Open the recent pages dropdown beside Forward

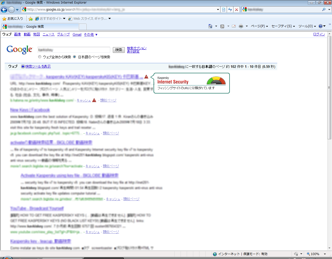pyautogui.click(x=17, y=10)
